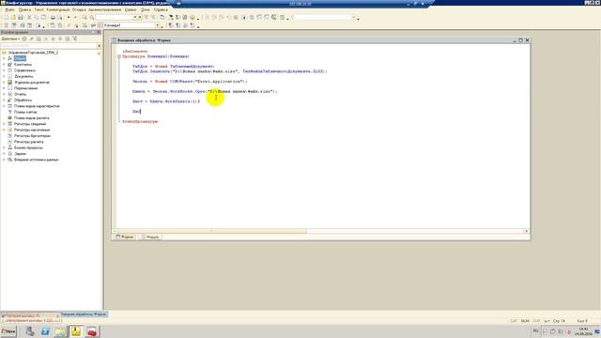Image resolution: width=601 pixels, height=338 pixels.
Task: Click the Журналы документов green icon
Action: pos(10,82)
